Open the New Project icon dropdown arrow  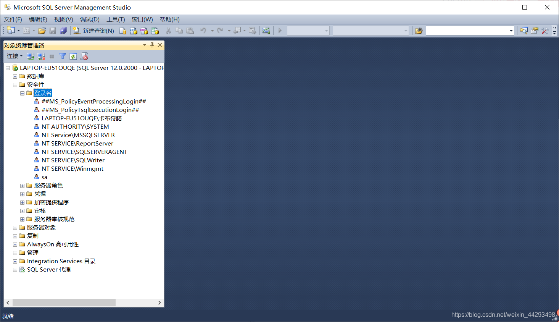click(x=18, y=31)
